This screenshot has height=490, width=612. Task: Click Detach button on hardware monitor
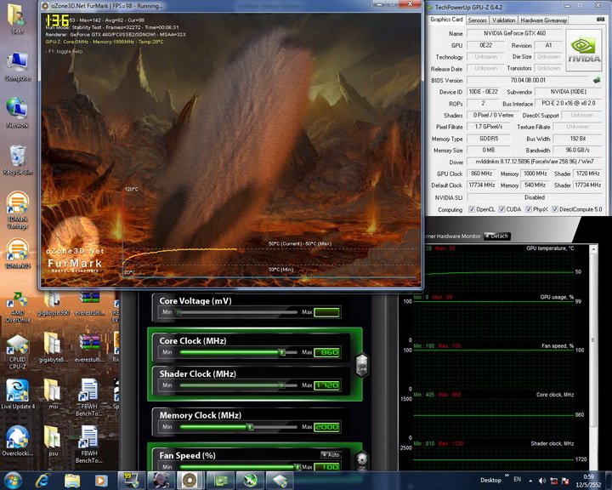pos(497,236)
